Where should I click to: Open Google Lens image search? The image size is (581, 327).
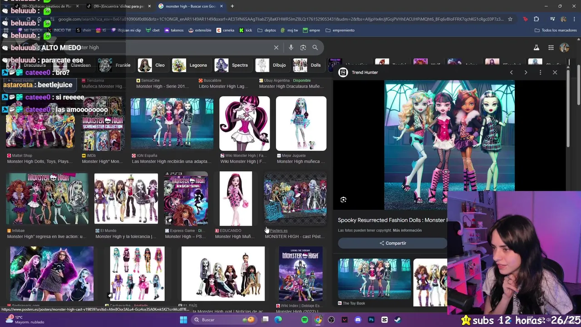(303, 47)
